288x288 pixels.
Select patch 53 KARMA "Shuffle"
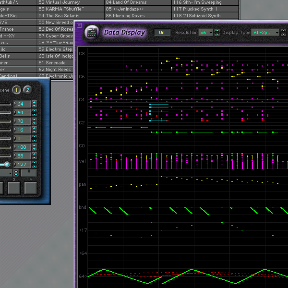tap(71, 9)
